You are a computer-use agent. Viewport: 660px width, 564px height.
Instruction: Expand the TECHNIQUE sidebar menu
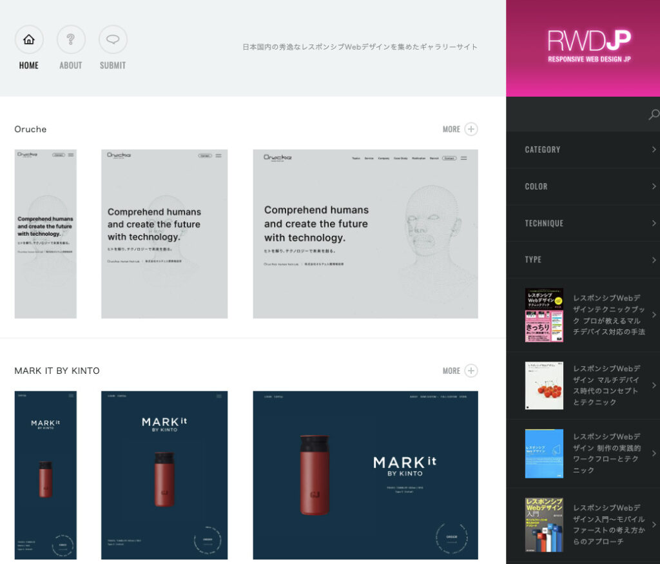[x=583, y=223]
